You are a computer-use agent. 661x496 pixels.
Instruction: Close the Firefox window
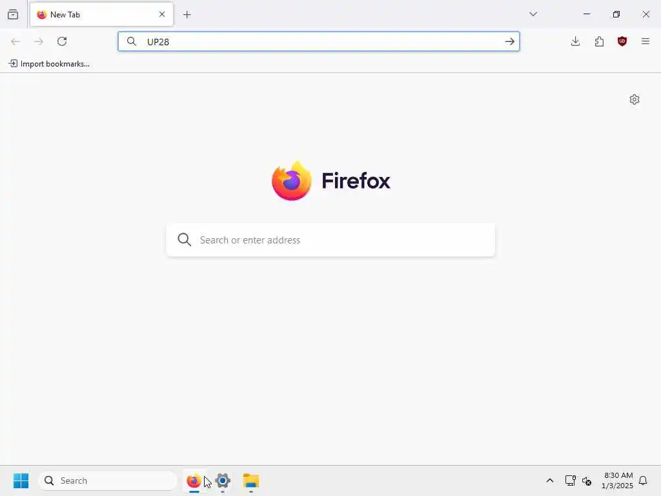coord(646,14)
